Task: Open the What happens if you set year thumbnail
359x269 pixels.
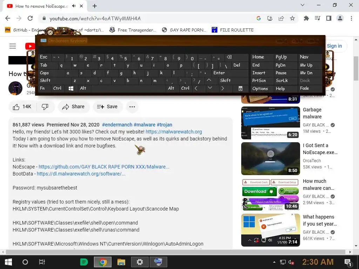Action: (270, 230)
